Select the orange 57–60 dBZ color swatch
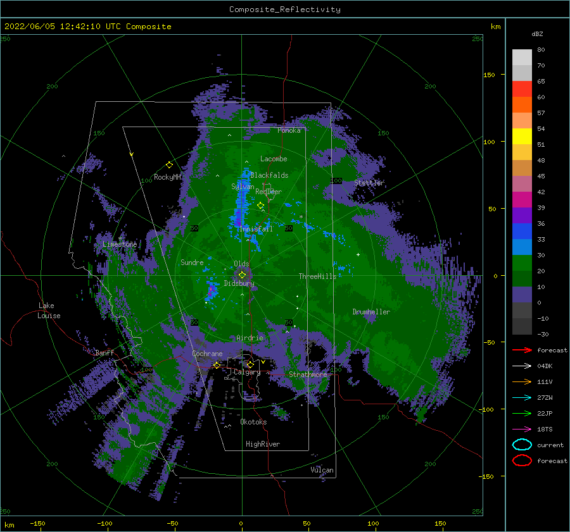 pos(522,105)
